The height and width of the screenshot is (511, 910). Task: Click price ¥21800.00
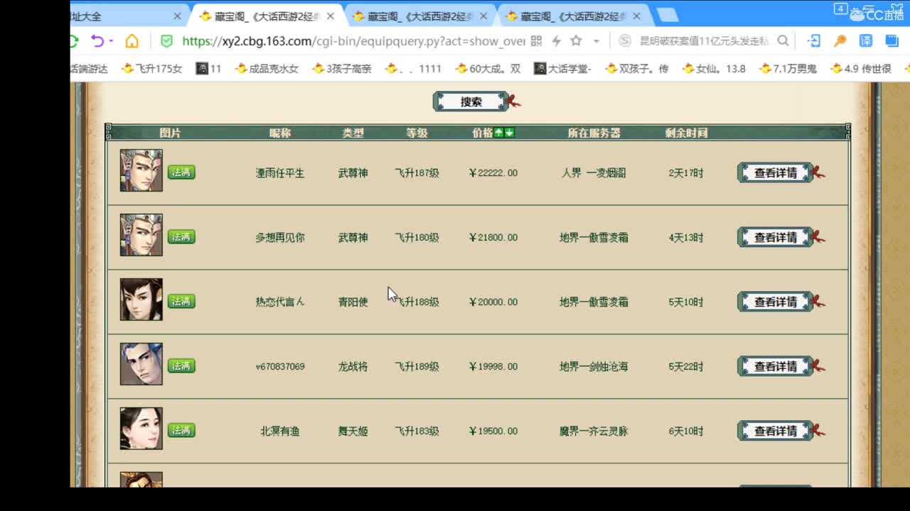[x=493, y=238]
